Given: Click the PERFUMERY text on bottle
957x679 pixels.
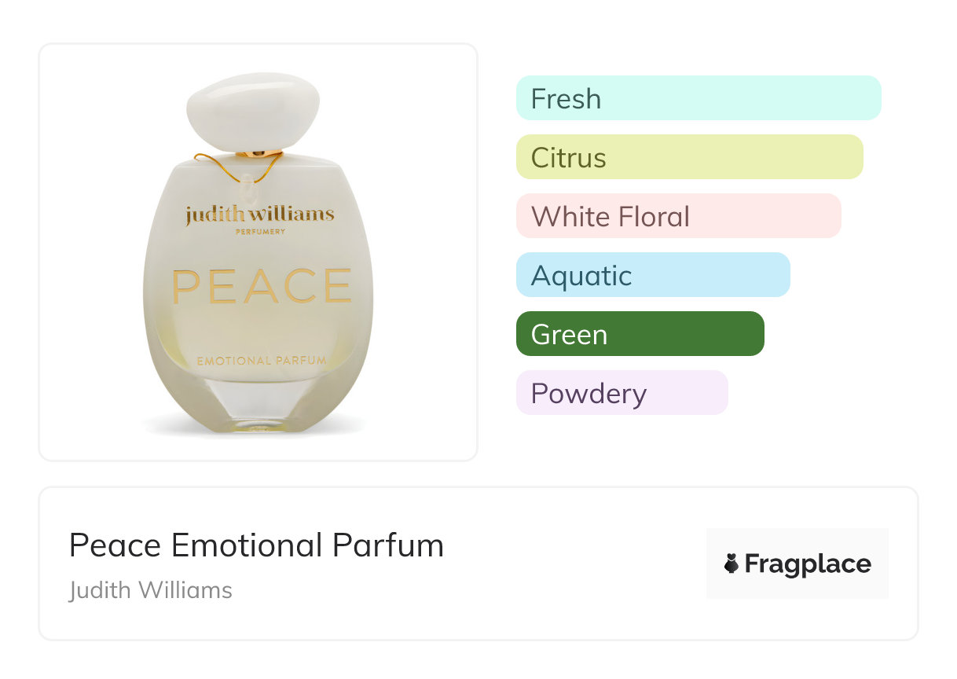Looking at the screenshot, I should tap(260, 232).
